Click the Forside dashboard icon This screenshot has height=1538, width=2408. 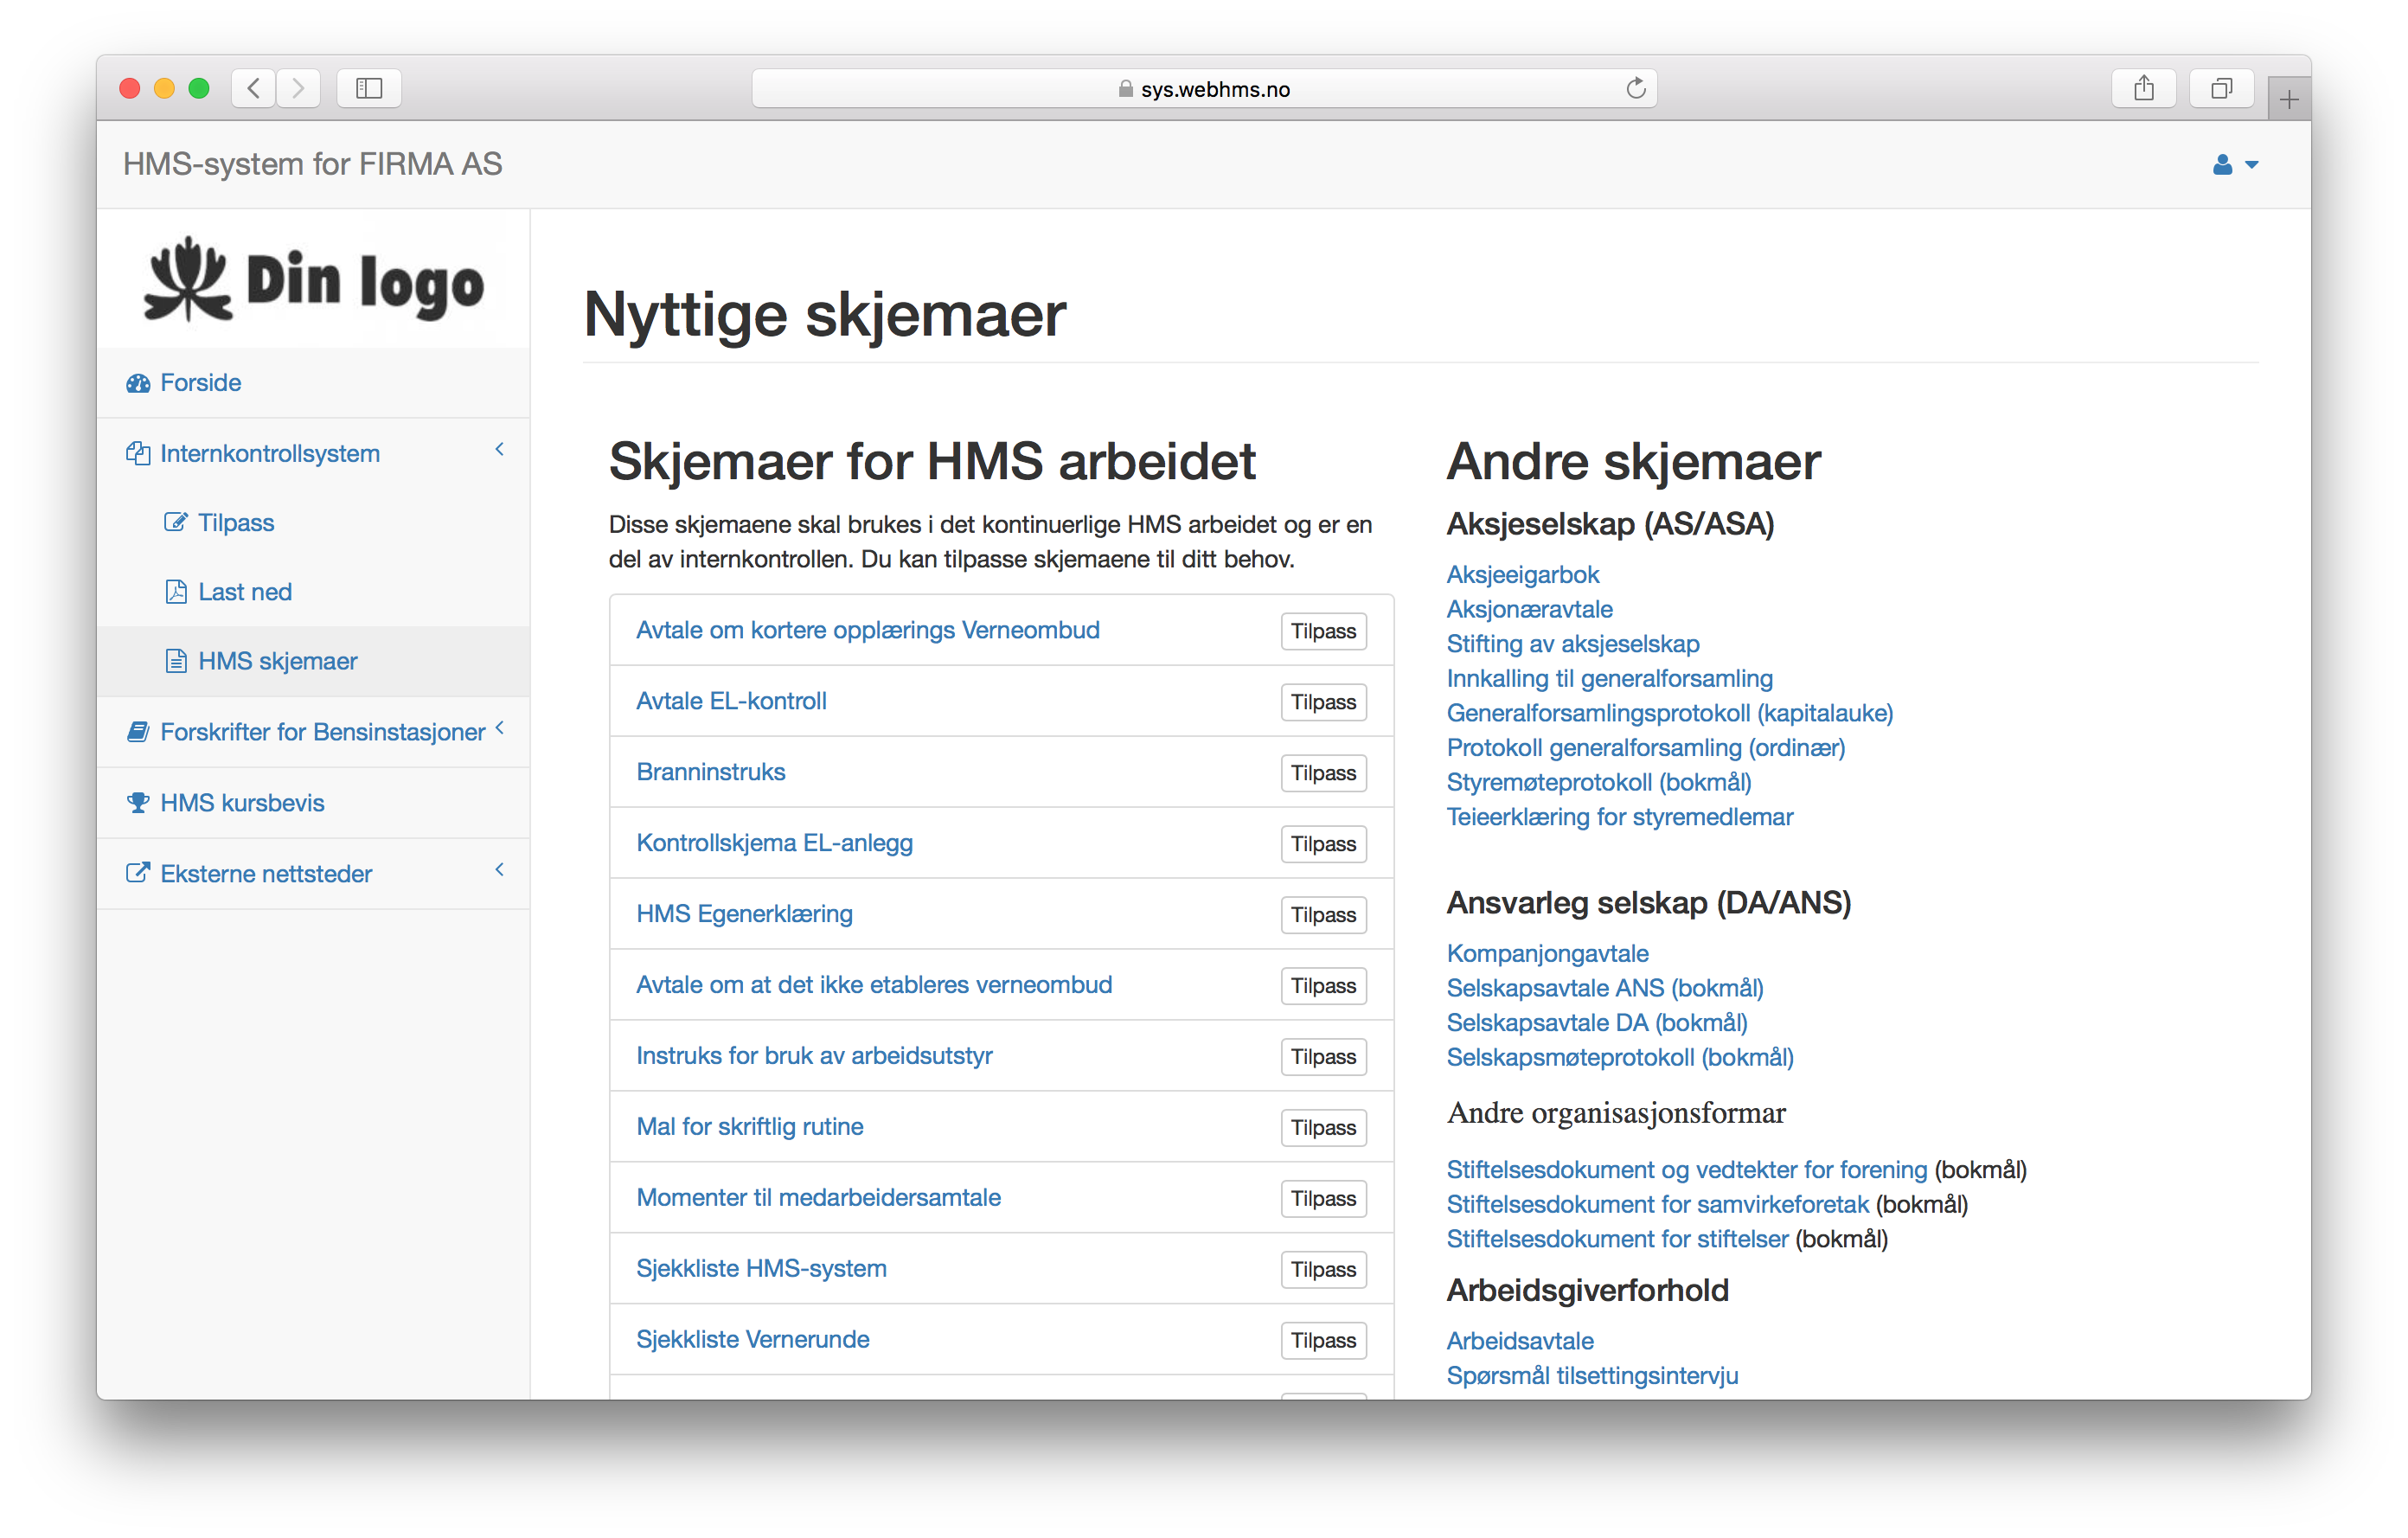tap(138, 383)
